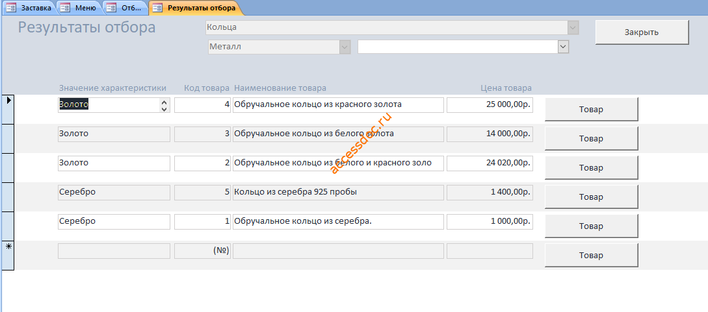Select the current record selector with arrow
Image resolution: width=708 pixels, height=312 pixels.
point(8,110)
